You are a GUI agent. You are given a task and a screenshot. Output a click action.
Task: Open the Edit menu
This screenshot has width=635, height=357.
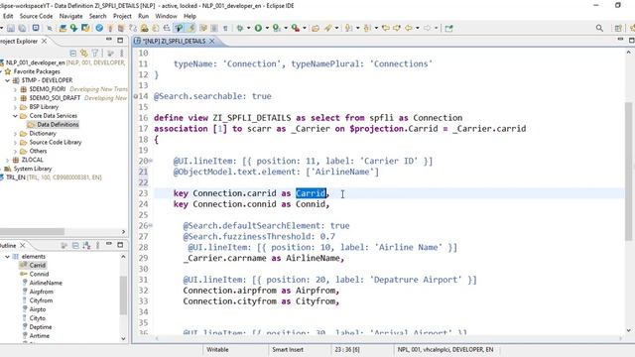(8, 16)
